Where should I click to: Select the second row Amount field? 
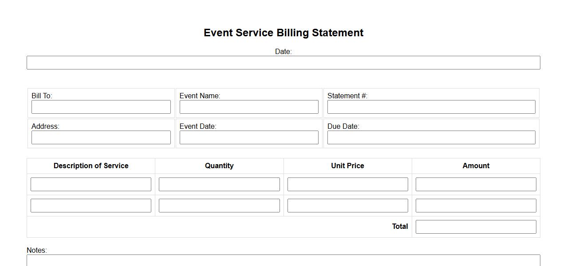(x=476, y=206)
